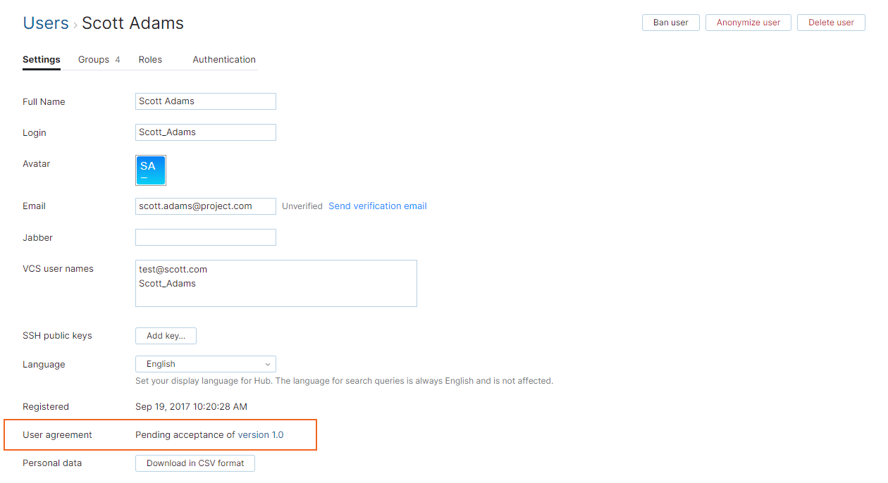Switch to the Groups tab
888x483 pixels.
pyautogui.click(x=92, y=59)
